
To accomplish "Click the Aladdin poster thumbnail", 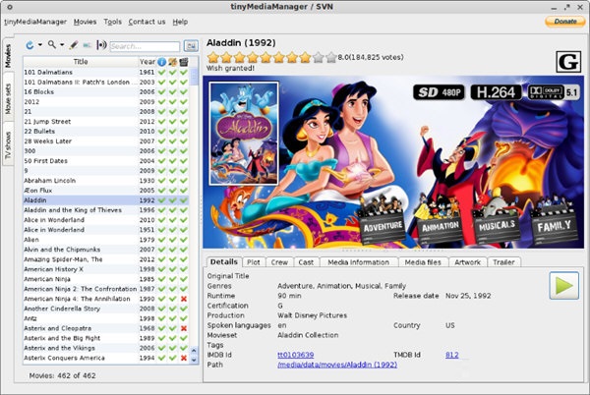I will click(x=244, y=134).
